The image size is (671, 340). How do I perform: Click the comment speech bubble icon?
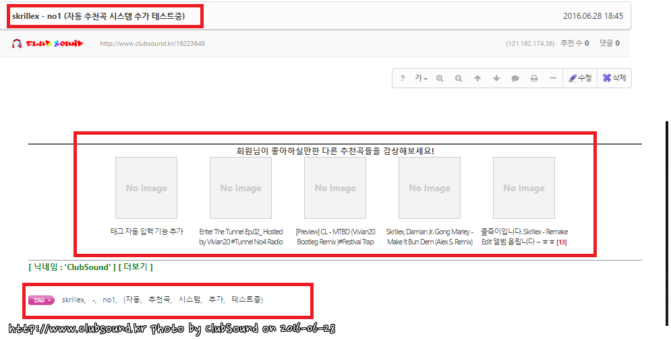pyautogui.click(x=515, y=78)
